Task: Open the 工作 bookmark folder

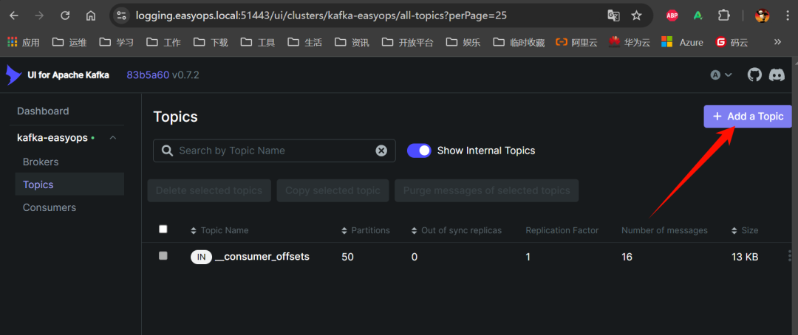Action: click(163, 42)
